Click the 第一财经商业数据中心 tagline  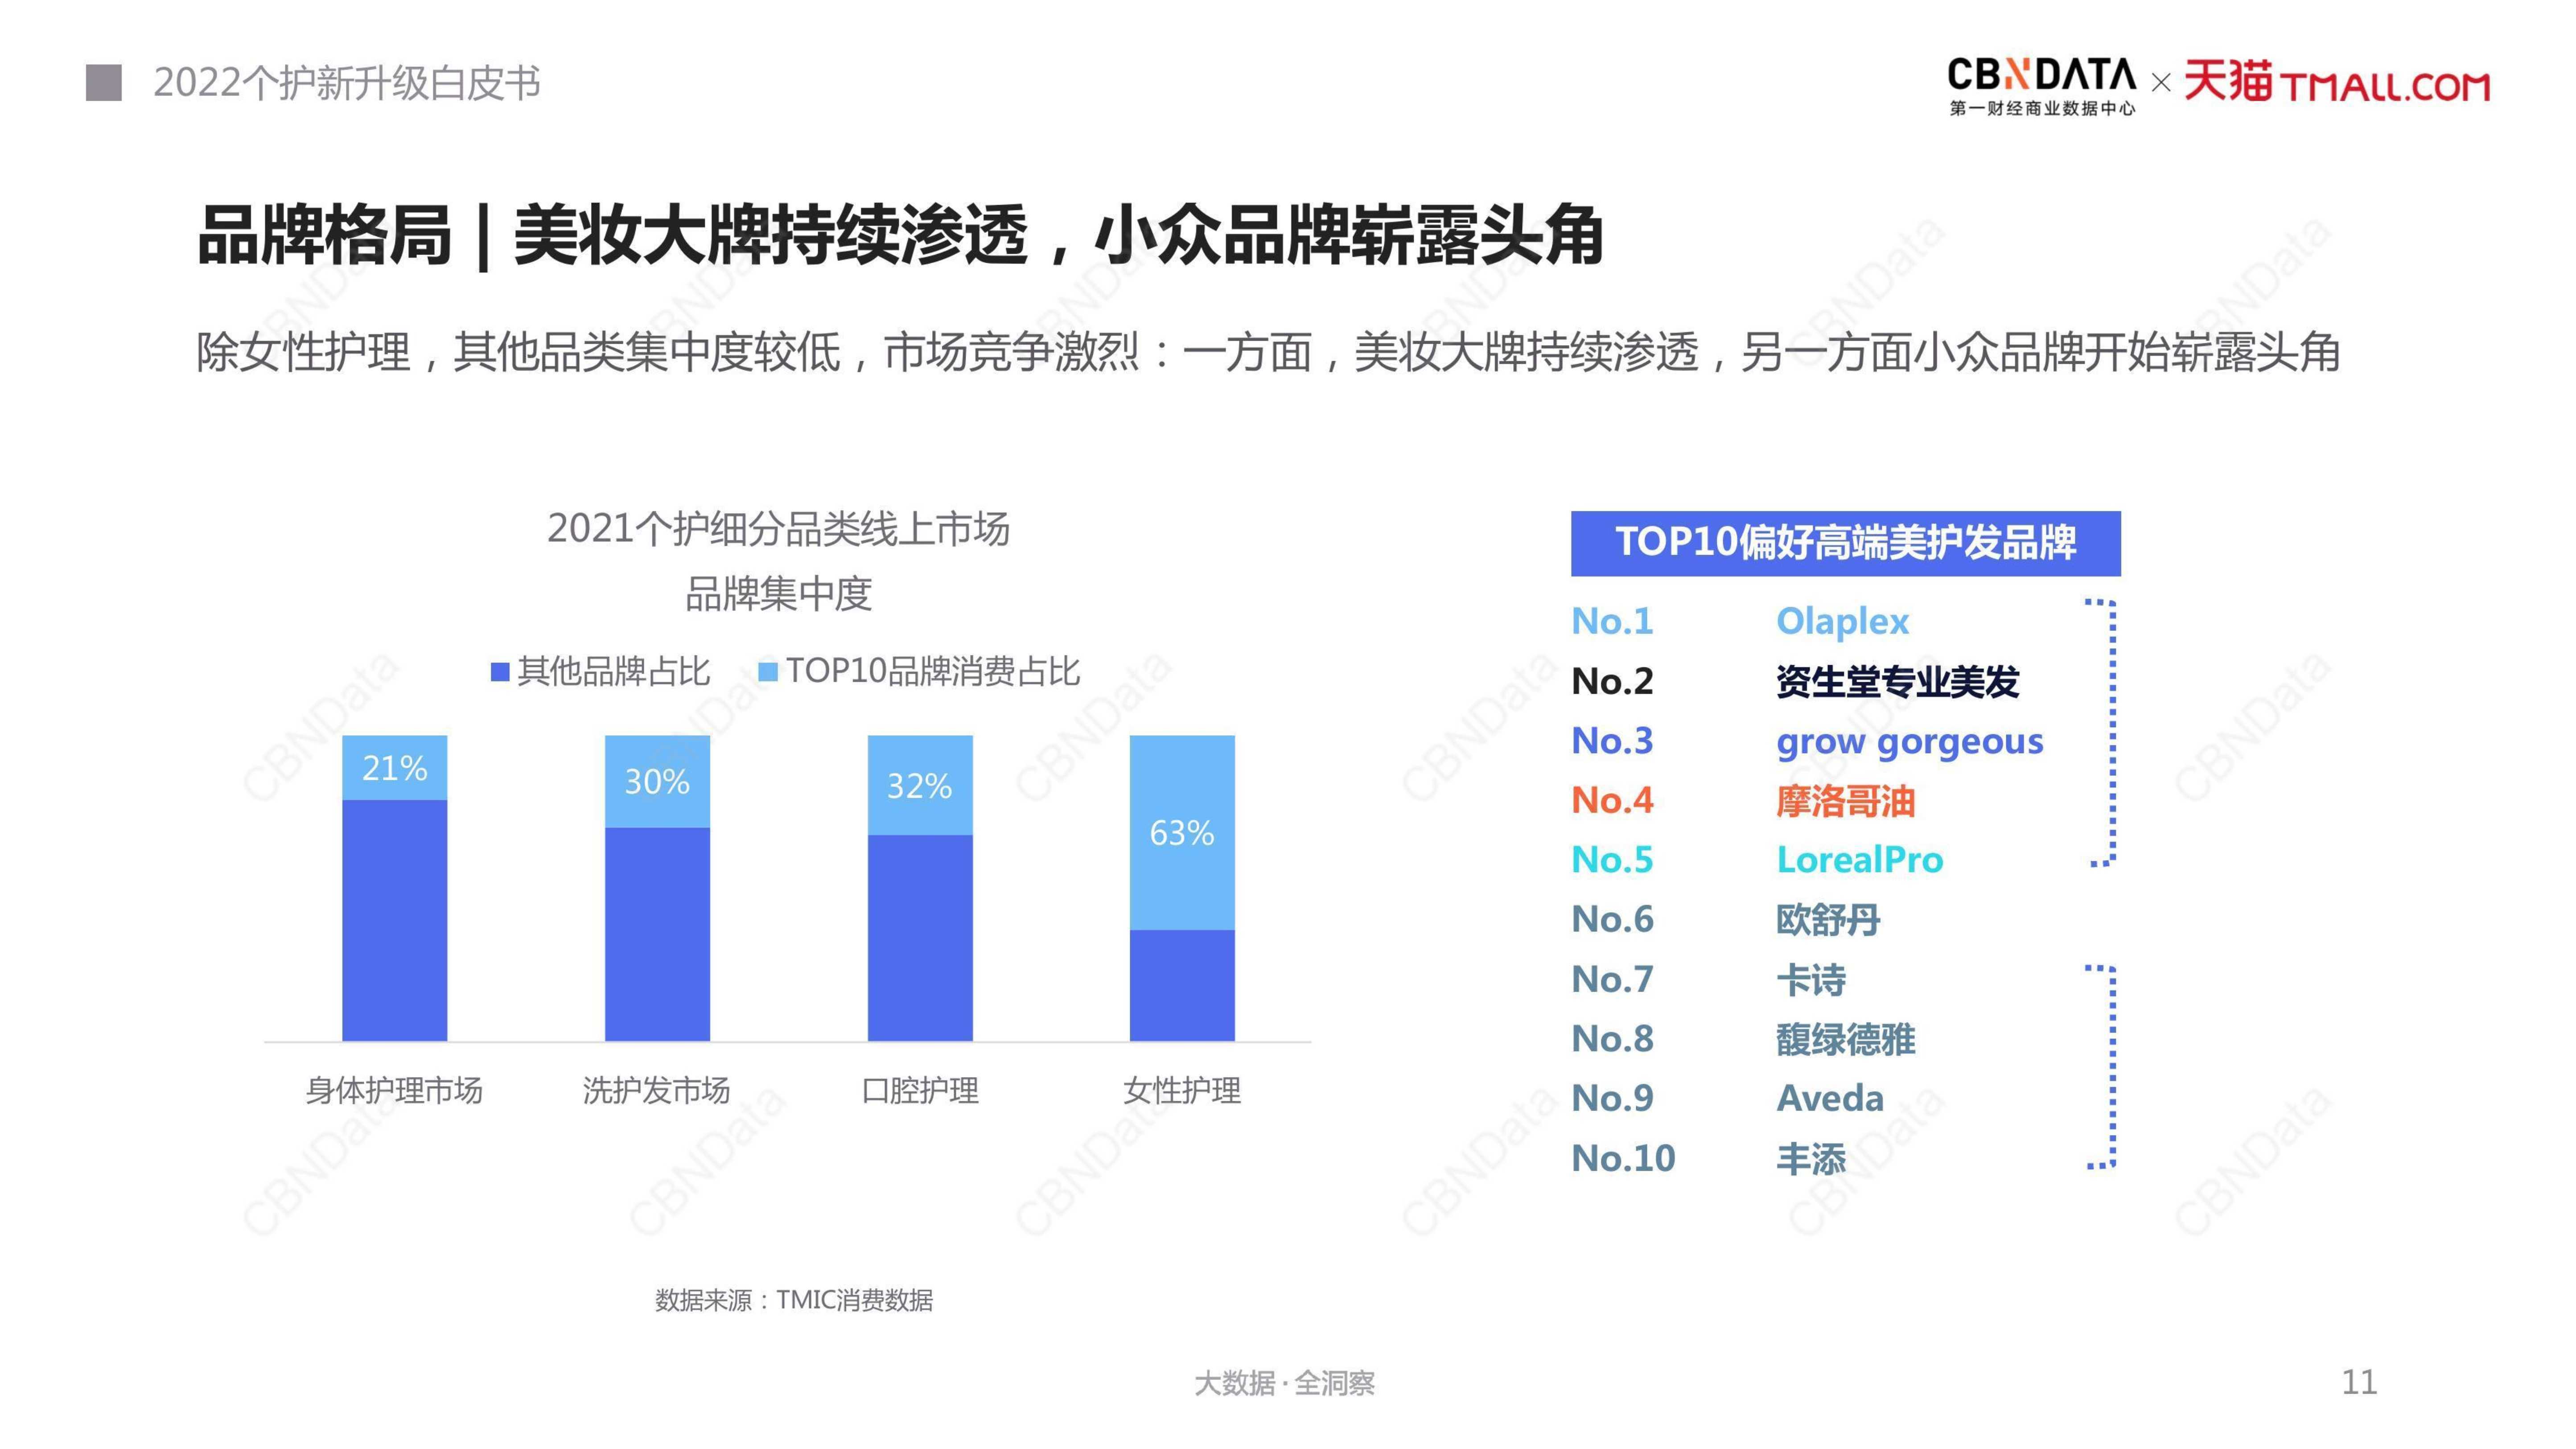[2041, 108]
